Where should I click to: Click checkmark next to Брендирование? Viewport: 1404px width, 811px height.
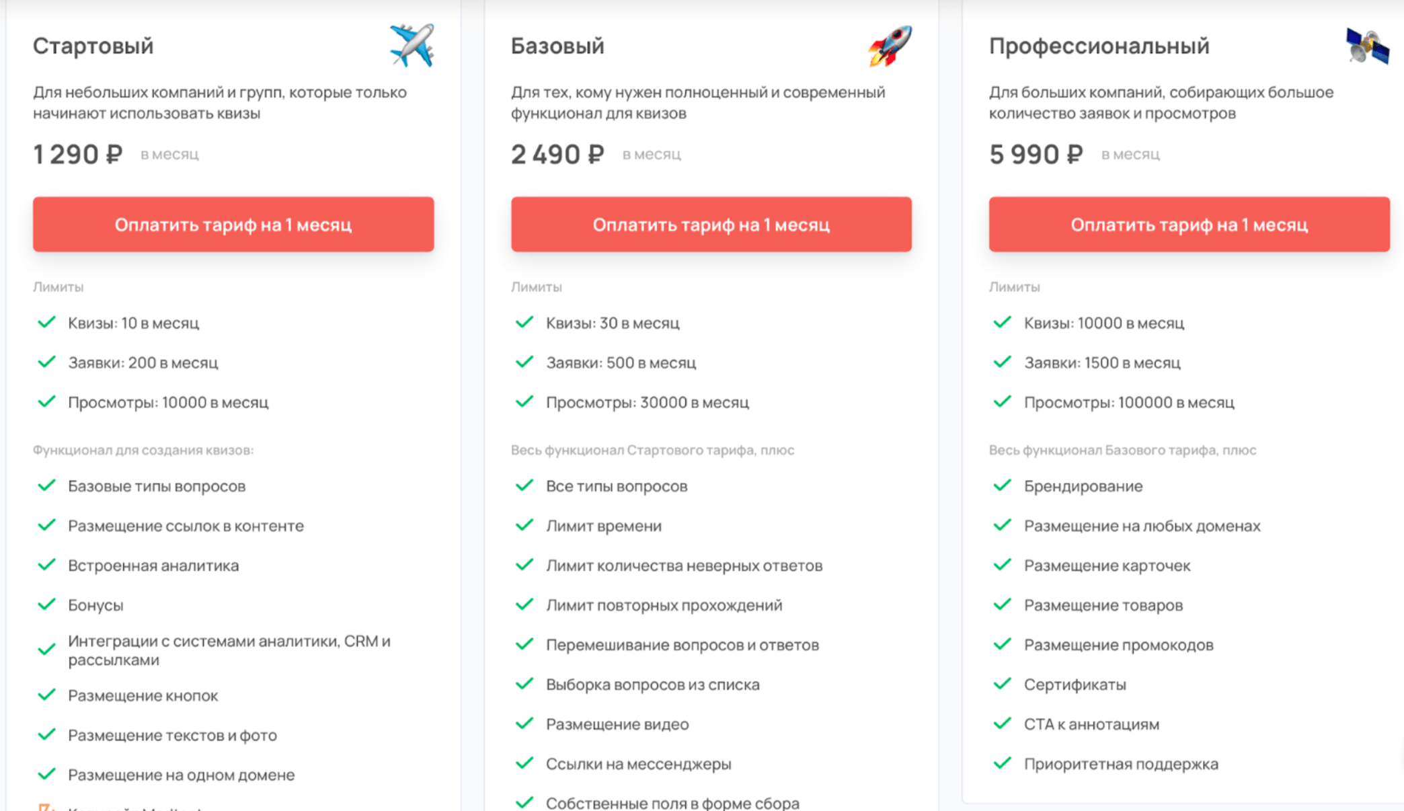(x=1002, y=486)
